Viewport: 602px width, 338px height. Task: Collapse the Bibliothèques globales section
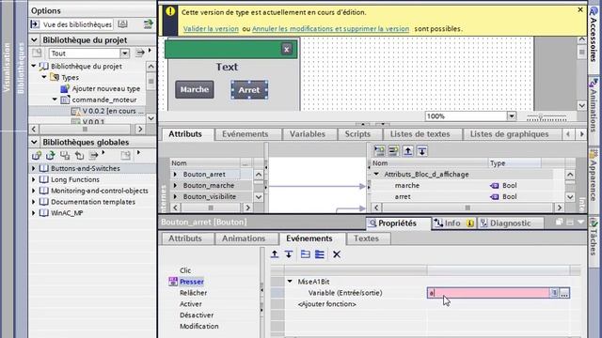pyautogui.click(x=34, y=142)
